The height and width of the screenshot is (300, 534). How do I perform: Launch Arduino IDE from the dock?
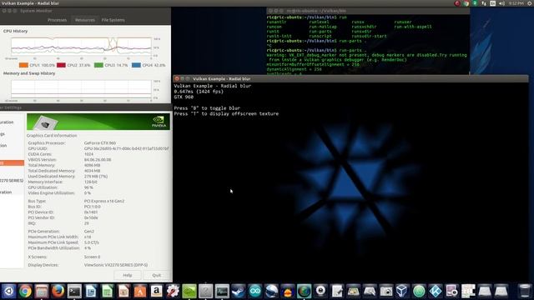point(254,291)
